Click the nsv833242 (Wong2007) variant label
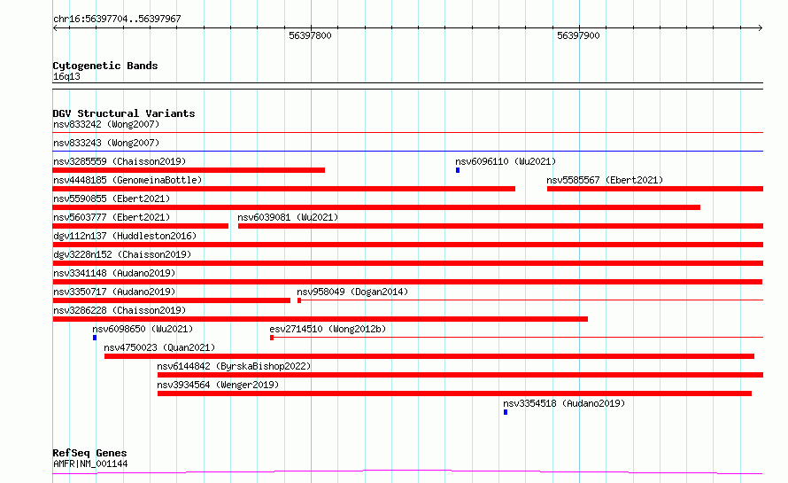This screenshot has height=483, width=788. (106, 124)
